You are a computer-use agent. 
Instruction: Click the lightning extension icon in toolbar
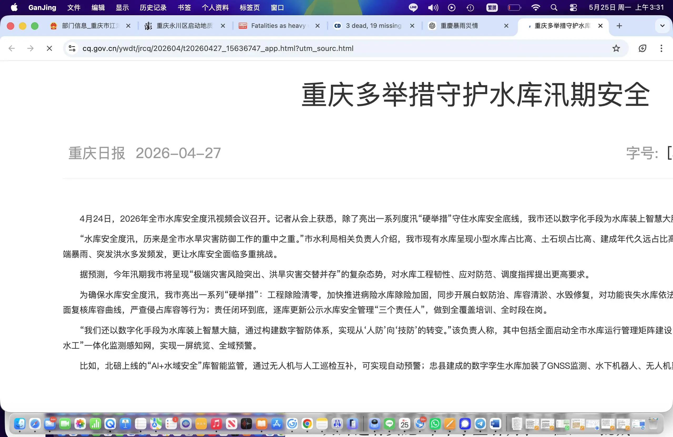[642, 48]
